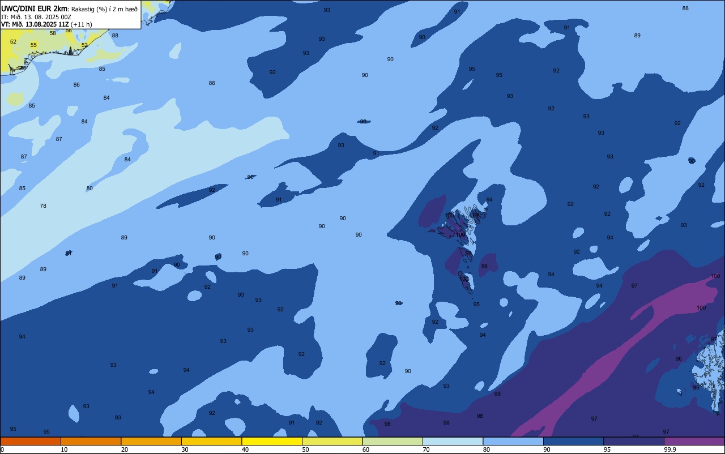Viewport: 725px width, 454px height.
Task: Click the "95" legend tick label under color bar
Action: tap(607, 449)
